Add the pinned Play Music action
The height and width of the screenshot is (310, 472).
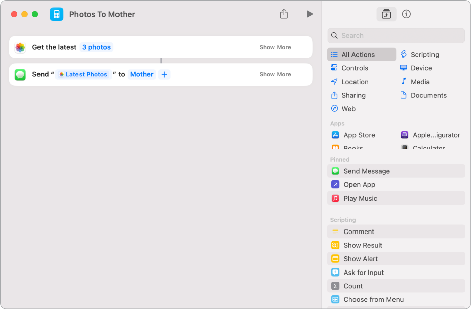pyautogui.click(x=396, y=198)
